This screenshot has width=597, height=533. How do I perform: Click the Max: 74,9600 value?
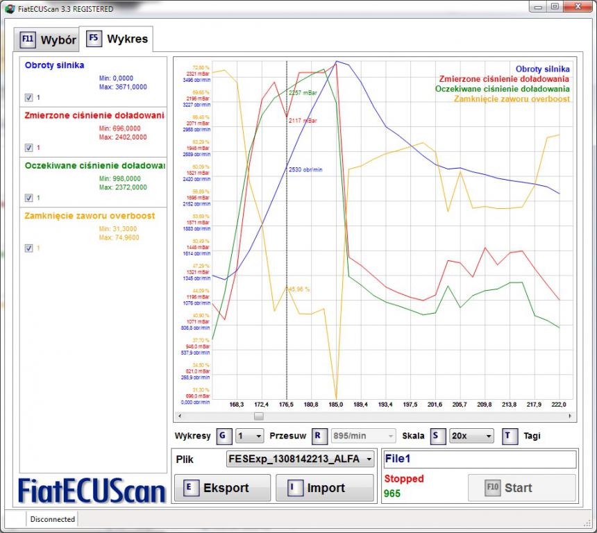click(x=119, y=237)
